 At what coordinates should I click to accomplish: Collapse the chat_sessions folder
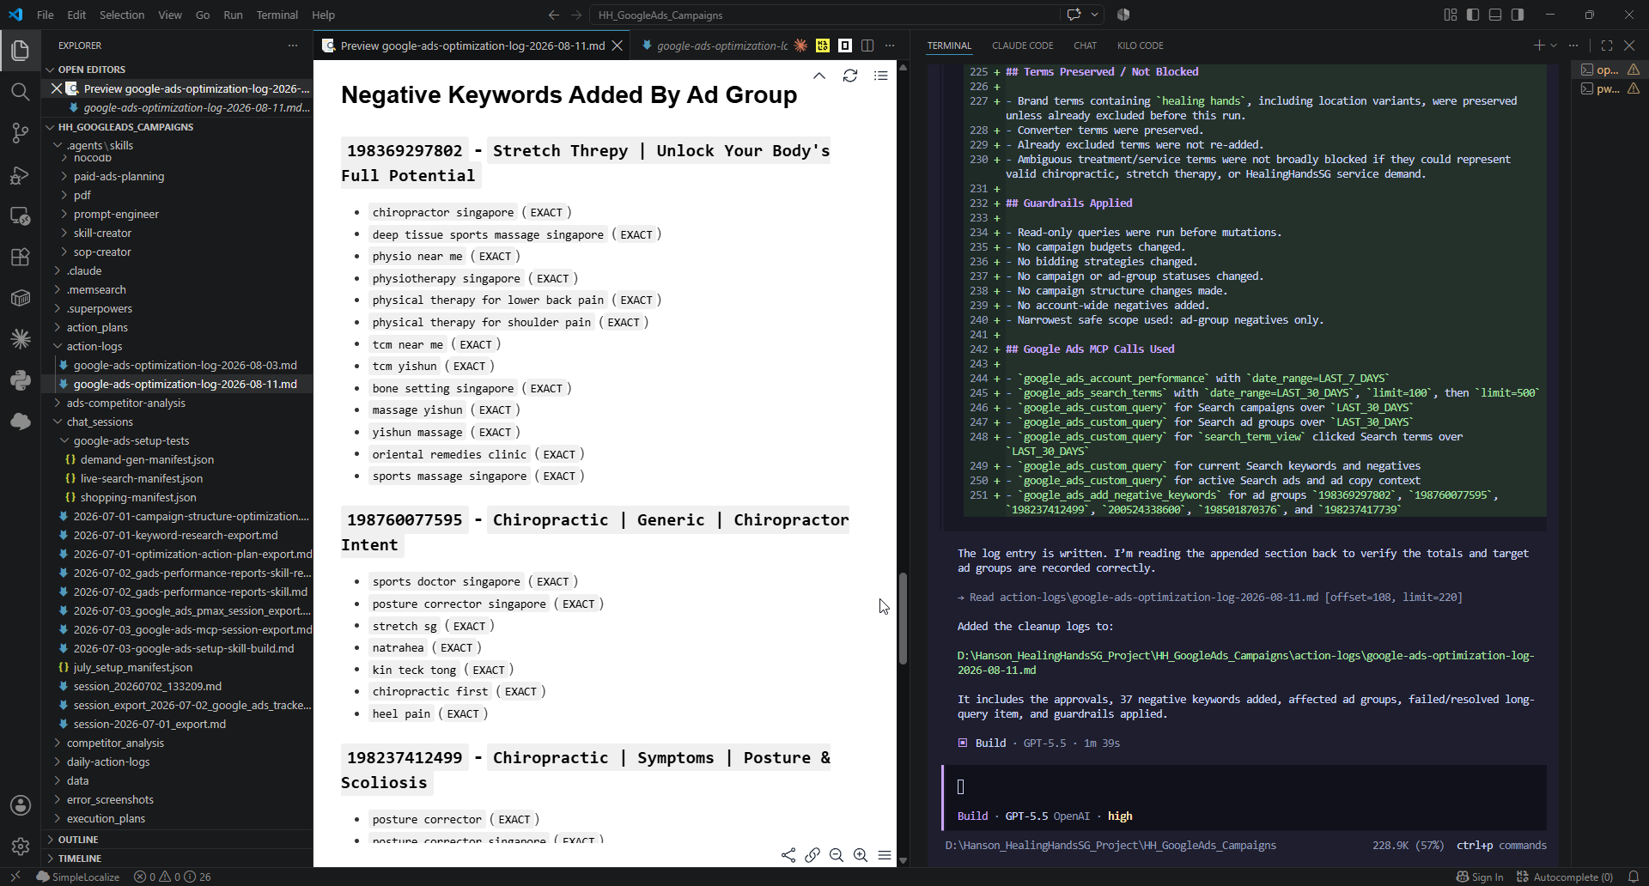click(100, 422)
